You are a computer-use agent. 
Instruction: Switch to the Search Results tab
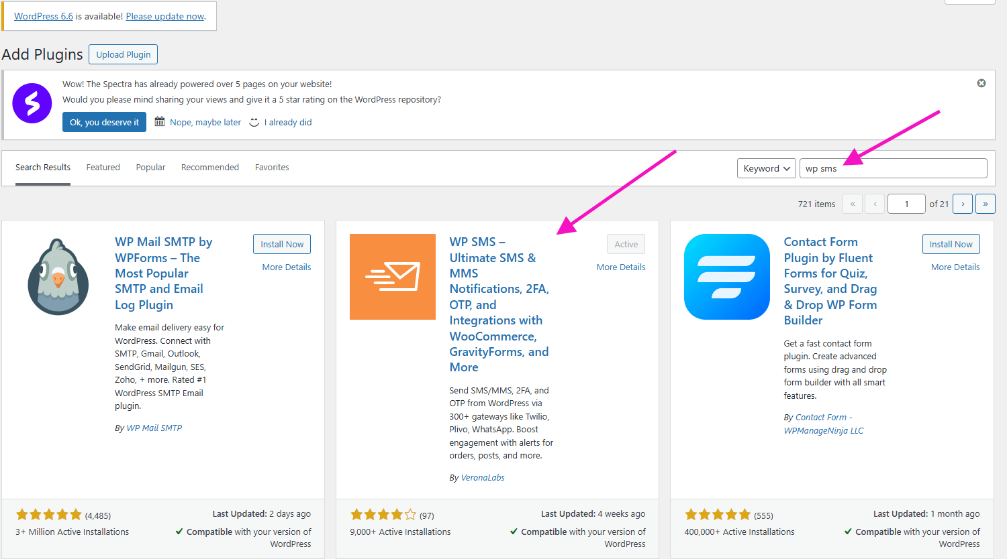[x=43, y=168]
